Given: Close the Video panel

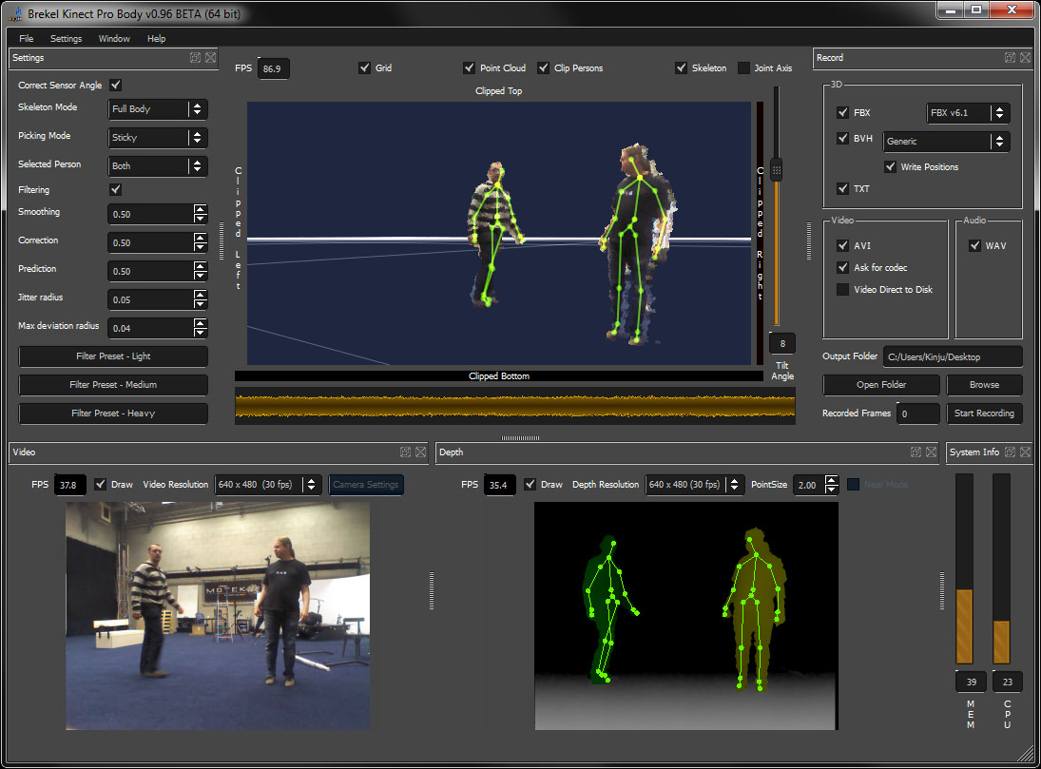Looking at the screenshot, I should click(420, 452).
